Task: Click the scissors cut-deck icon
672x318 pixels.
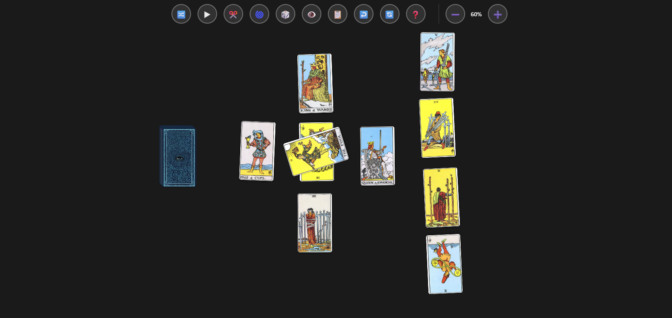Action: pyautogui.click(x=233, y=14)
